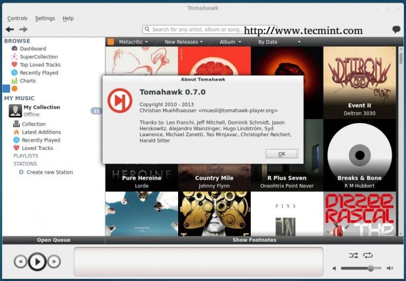
Task: Click the empty now-playing track display
Action: (x=198, y=261)
